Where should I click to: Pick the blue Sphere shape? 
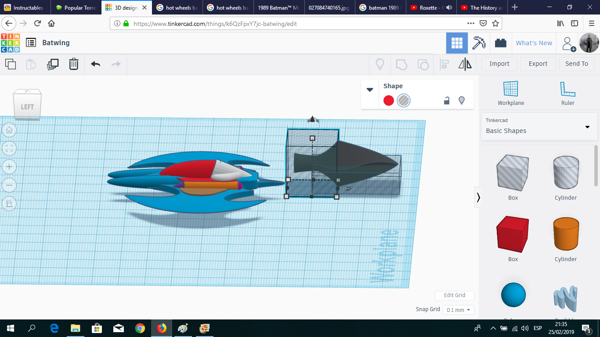click(513, 295)
